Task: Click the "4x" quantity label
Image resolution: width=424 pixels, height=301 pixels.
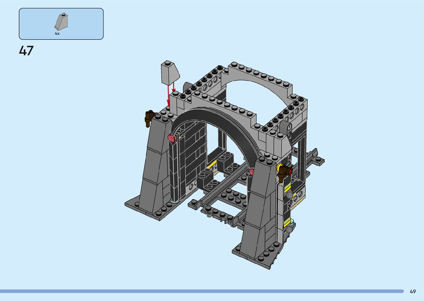Action: click(57, 33)
